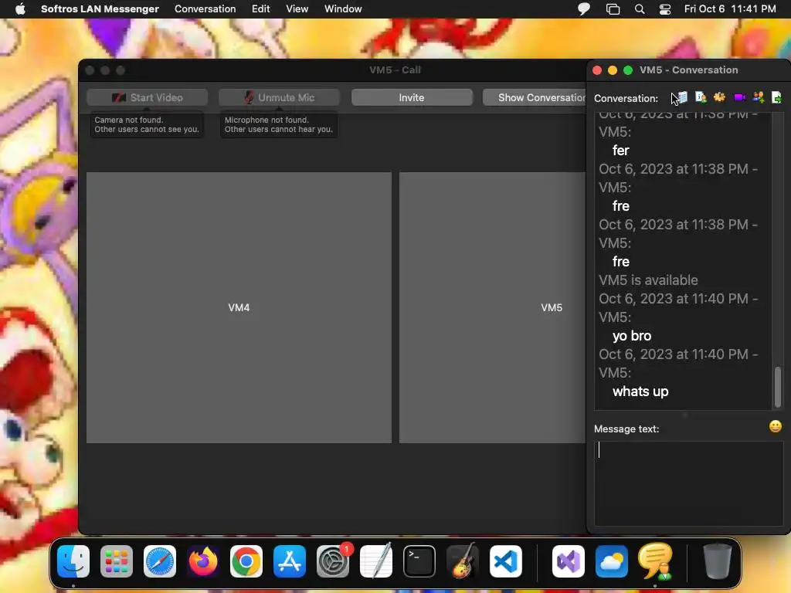Open the View menu
Screen dimensions: 791x593
[297, 9]
